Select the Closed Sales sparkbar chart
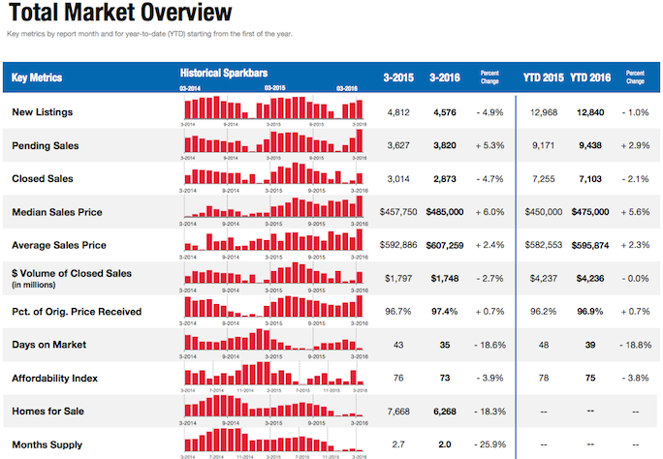 click(271, 176)
